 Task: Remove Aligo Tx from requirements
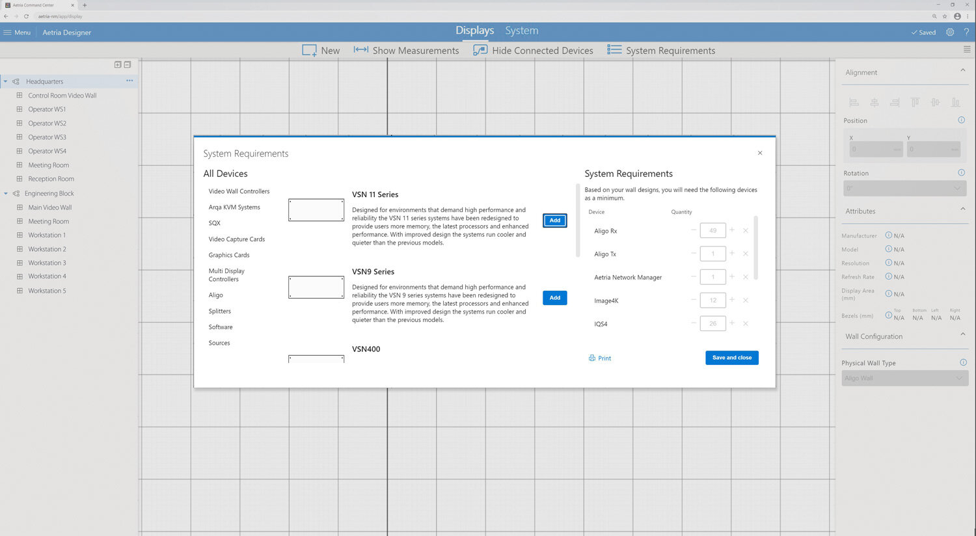pos(746,254)
